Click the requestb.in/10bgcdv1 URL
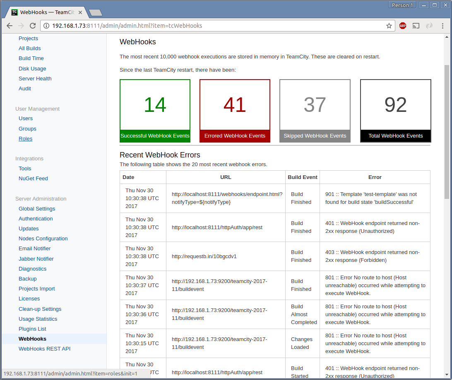The height and width of the screenshot is (380, 452). pyautogui.click(x=204, y=256)
